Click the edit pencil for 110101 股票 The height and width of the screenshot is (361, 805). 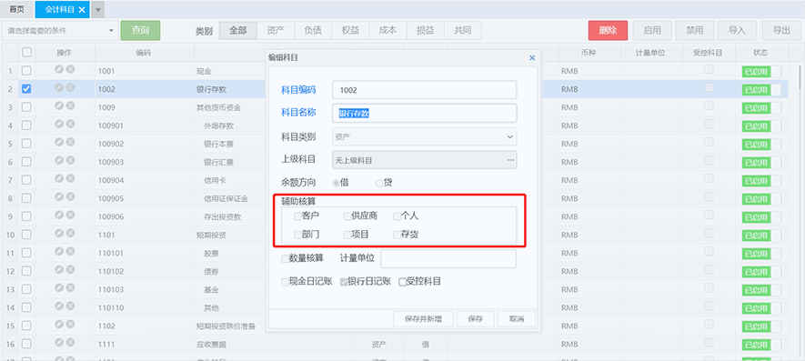59,252
